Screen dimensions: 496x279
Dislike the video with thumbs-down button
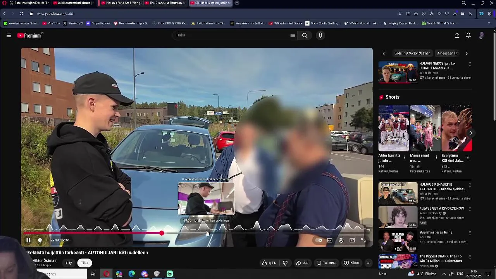click(285, 263)
